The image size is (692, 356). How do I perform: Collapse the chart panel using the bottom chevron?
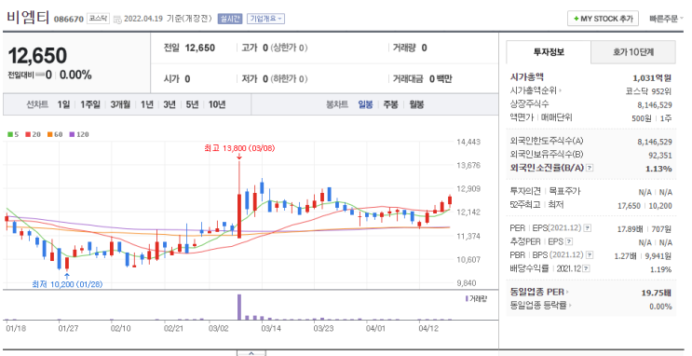(251, 353)
